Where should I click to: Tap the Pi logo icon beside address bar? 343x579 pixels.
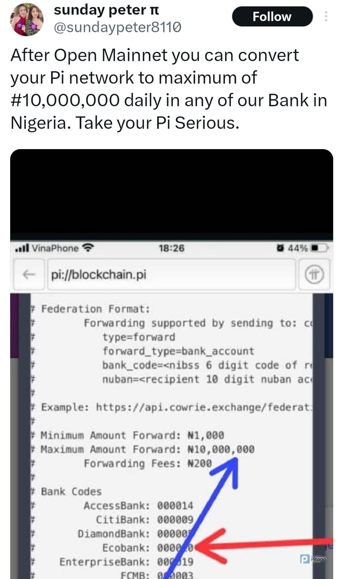pos(314,275)
